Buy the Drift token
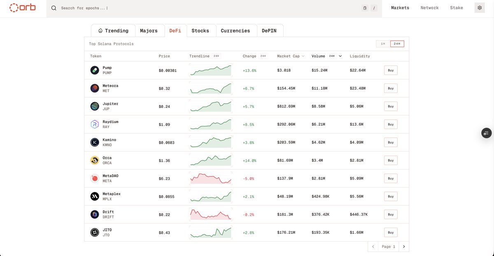 pos(391,214)
